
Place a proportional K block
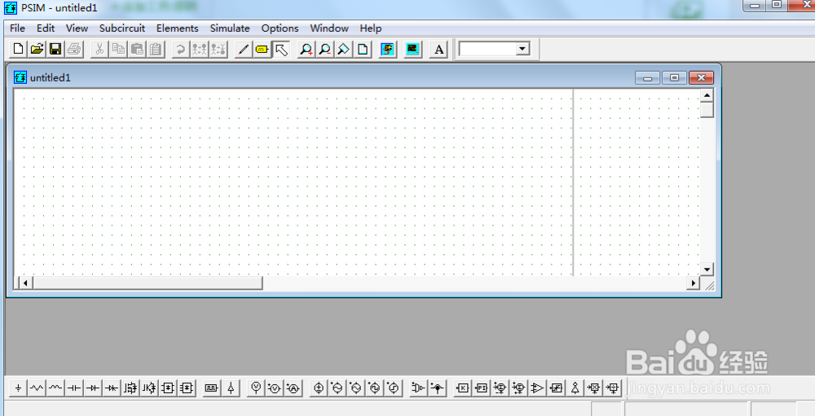click(x=463, y=388)
